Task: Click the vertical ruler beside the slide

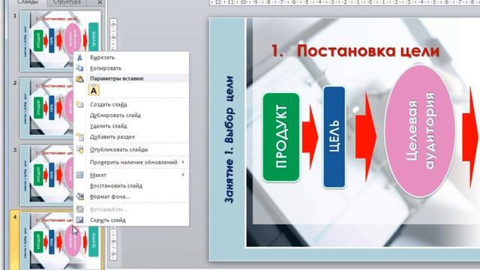Action: point(113,139)
